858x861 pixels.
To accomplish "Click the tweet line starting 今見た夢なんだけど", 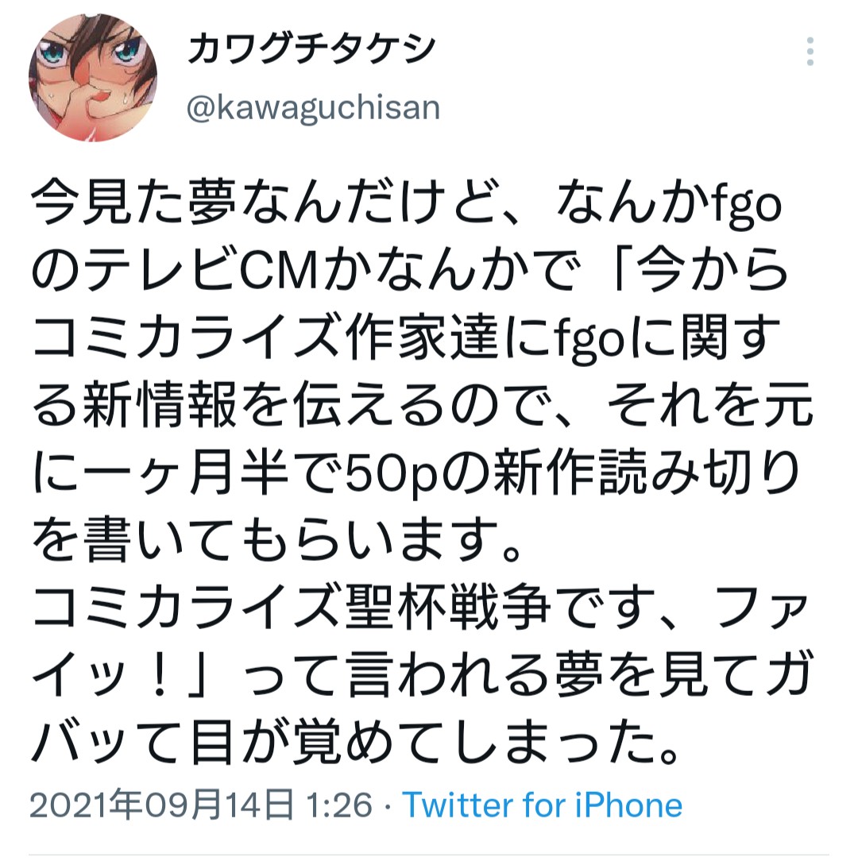I will [x=407, y=203].
